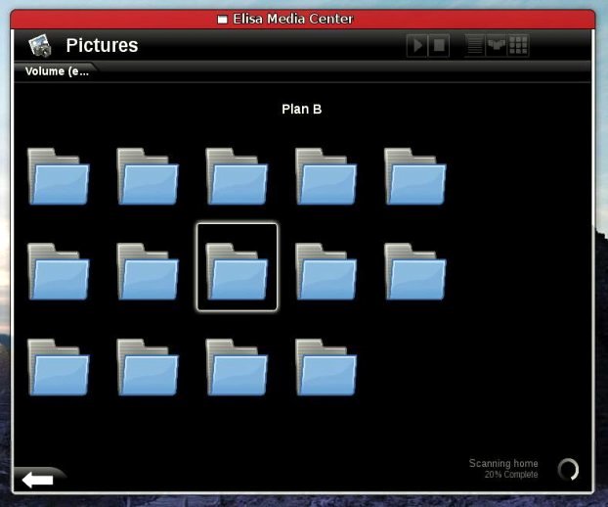608x507 pixels.
Task: Open fourth folder in the bottom row
Action: [326, 367]
